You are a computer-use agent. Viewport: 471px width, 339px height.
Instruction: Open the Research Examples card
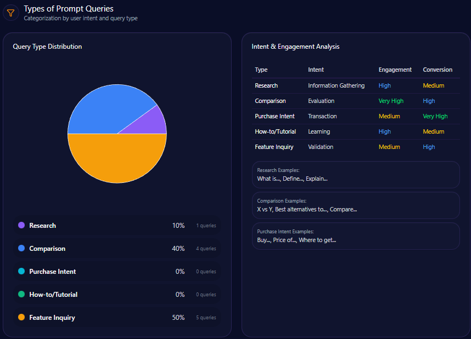tap(356, 175)
